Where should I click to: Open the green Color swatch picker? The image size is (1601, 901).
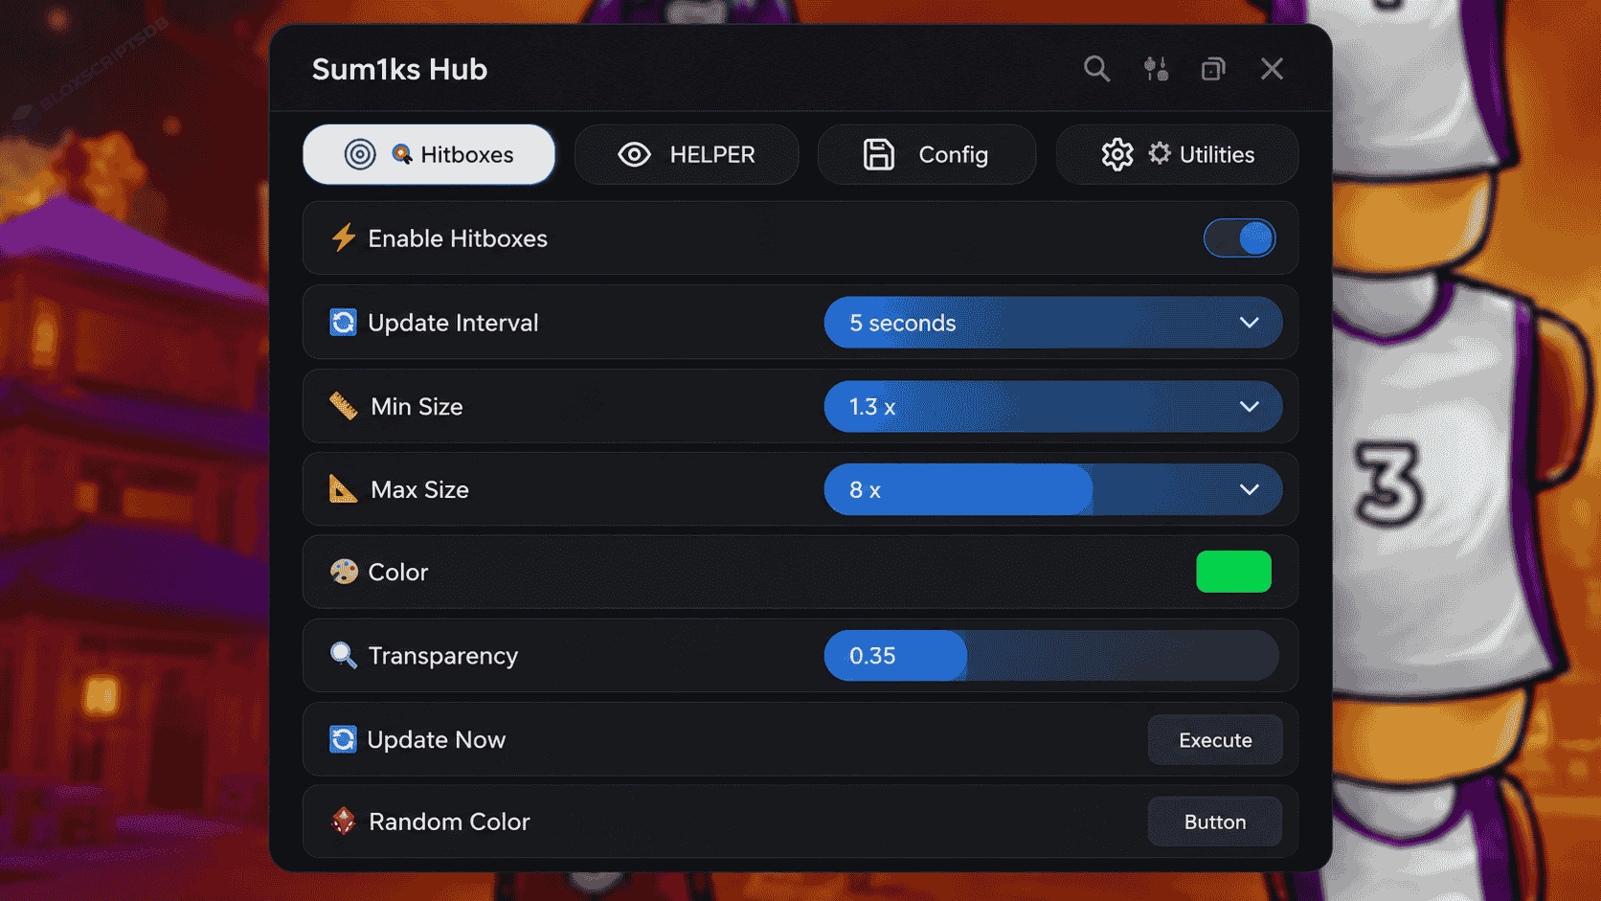tap(1233, 572)
